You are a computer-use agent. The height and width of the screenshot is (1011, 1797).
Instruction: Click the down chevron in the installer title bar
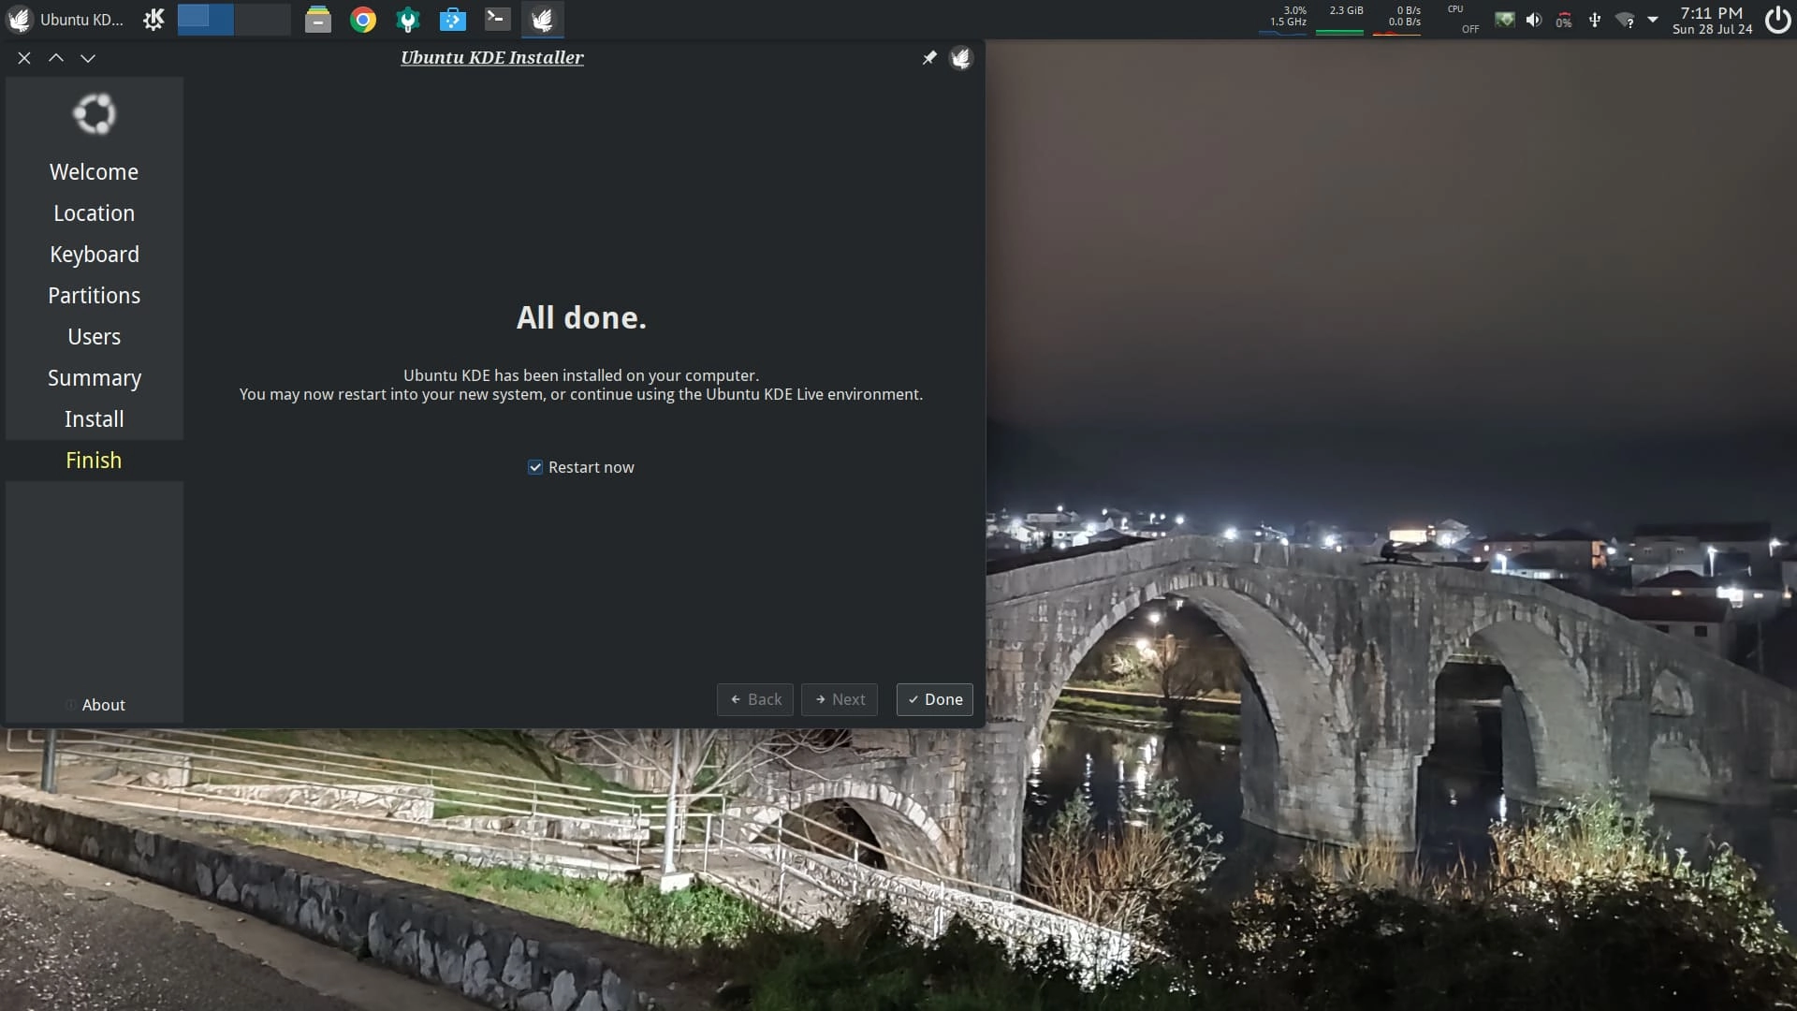88,58
